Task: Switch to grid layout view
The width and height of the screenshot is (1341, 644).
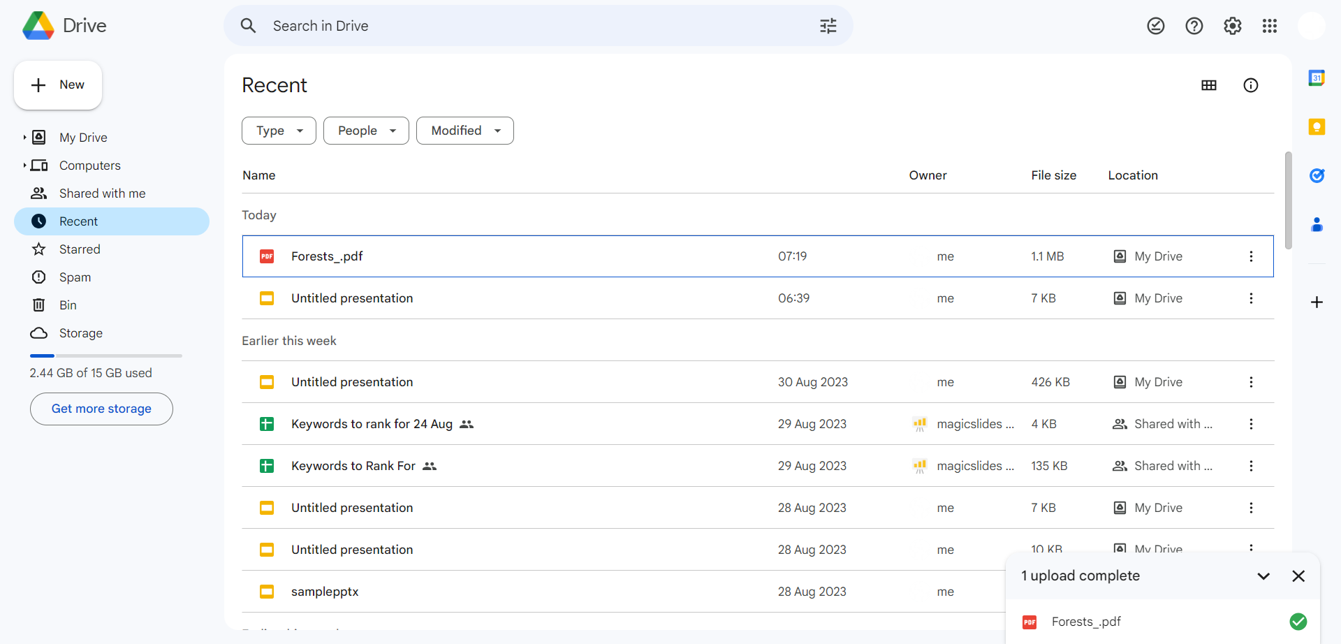Action: pos(1208,85)
